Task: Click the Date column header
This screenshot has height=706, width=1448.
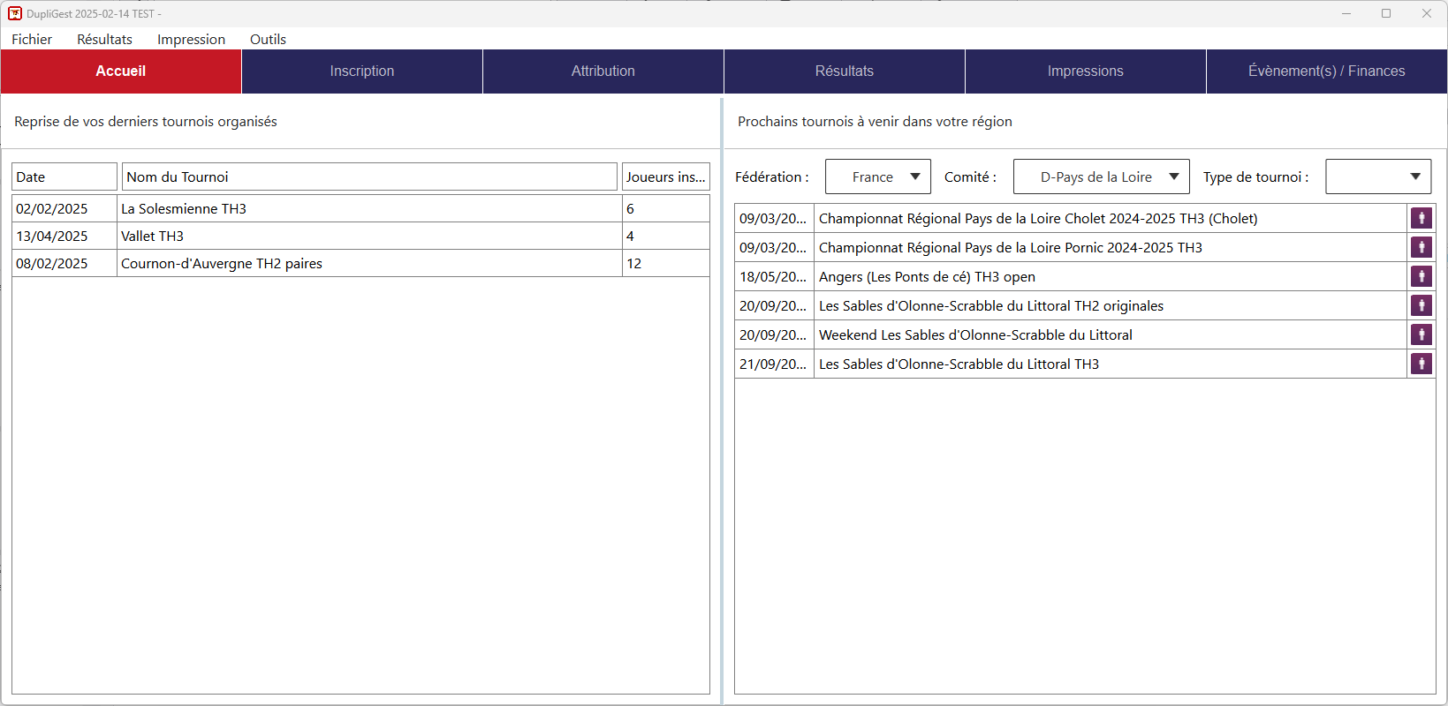Action: tap(64, 176)
